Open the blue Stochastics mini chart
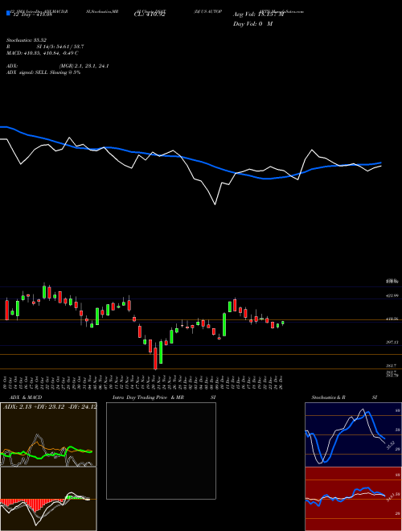 [x=353, y=434]
